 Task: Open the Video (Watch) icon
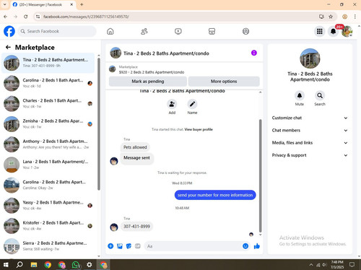click(x=178, y=31)
